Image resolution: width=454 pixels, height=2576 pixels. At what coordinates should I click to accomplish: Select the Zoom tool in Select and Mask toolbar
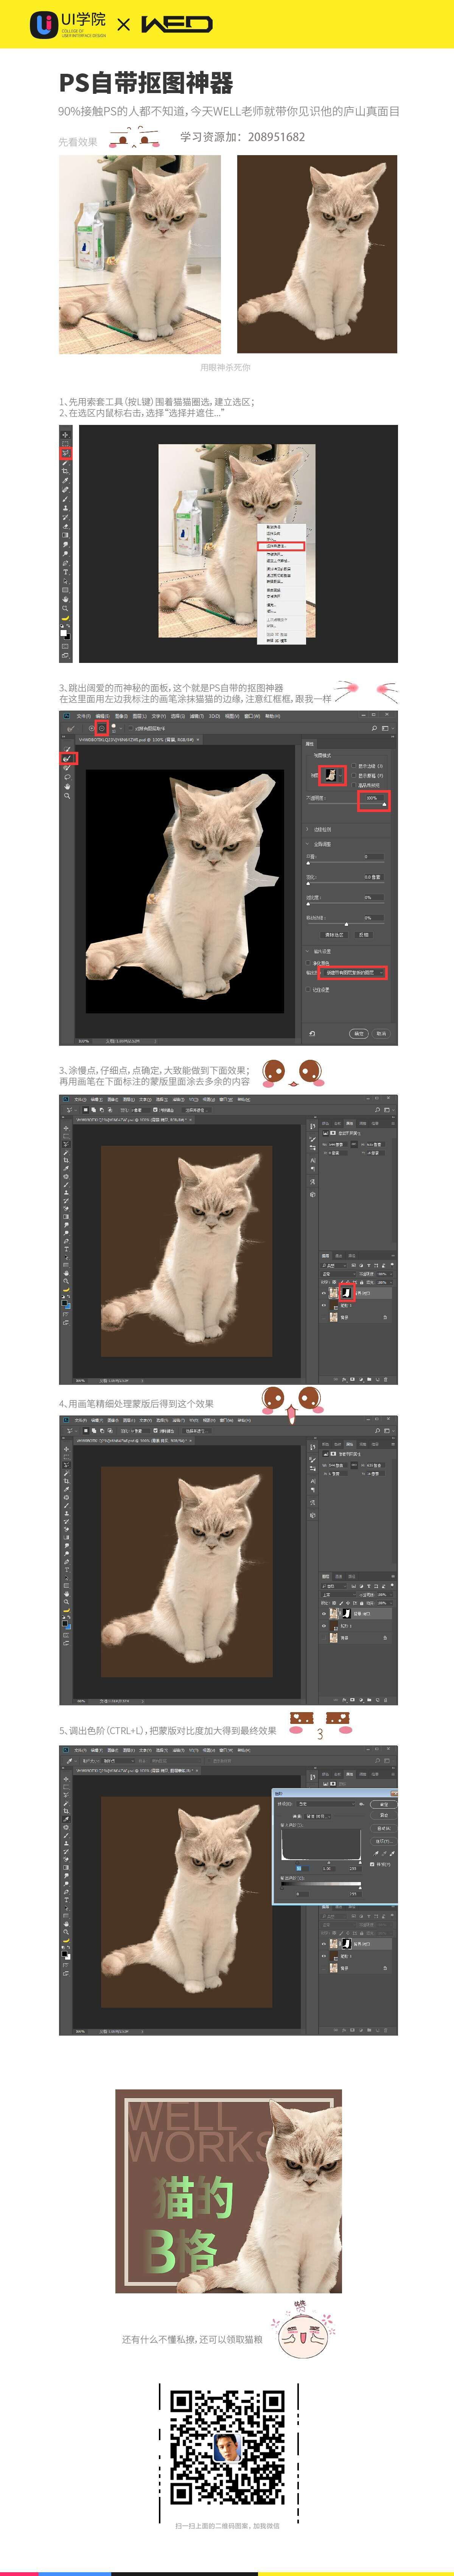click(67, 796)
